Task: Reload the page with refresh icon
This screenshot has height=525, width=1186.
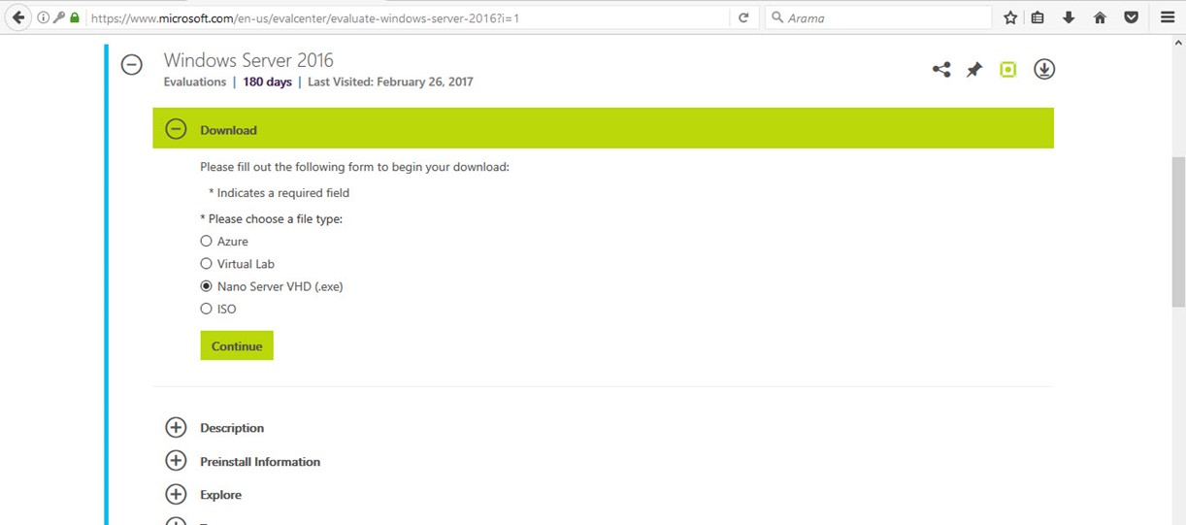Action: 743,17
